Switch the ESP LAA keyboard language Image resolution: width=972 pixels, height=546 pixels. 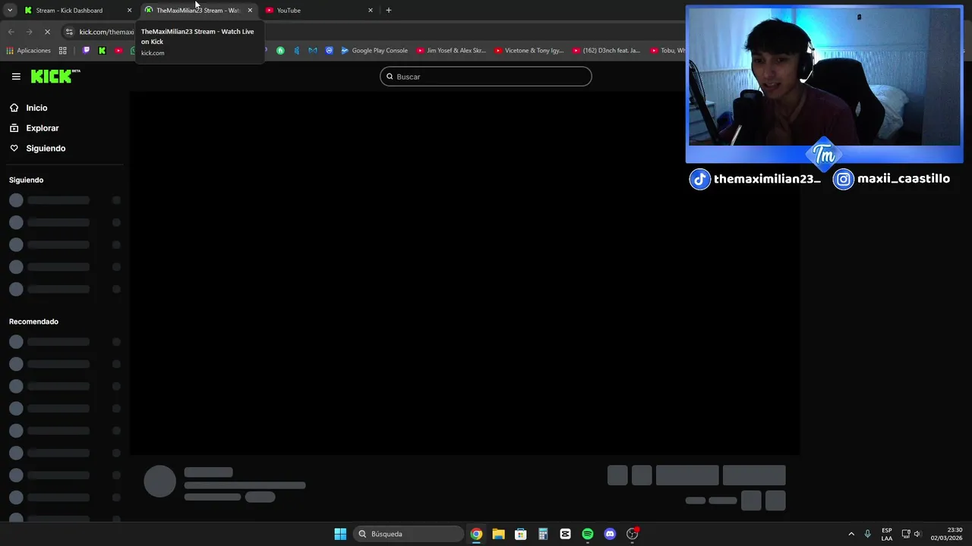(887, 534)
